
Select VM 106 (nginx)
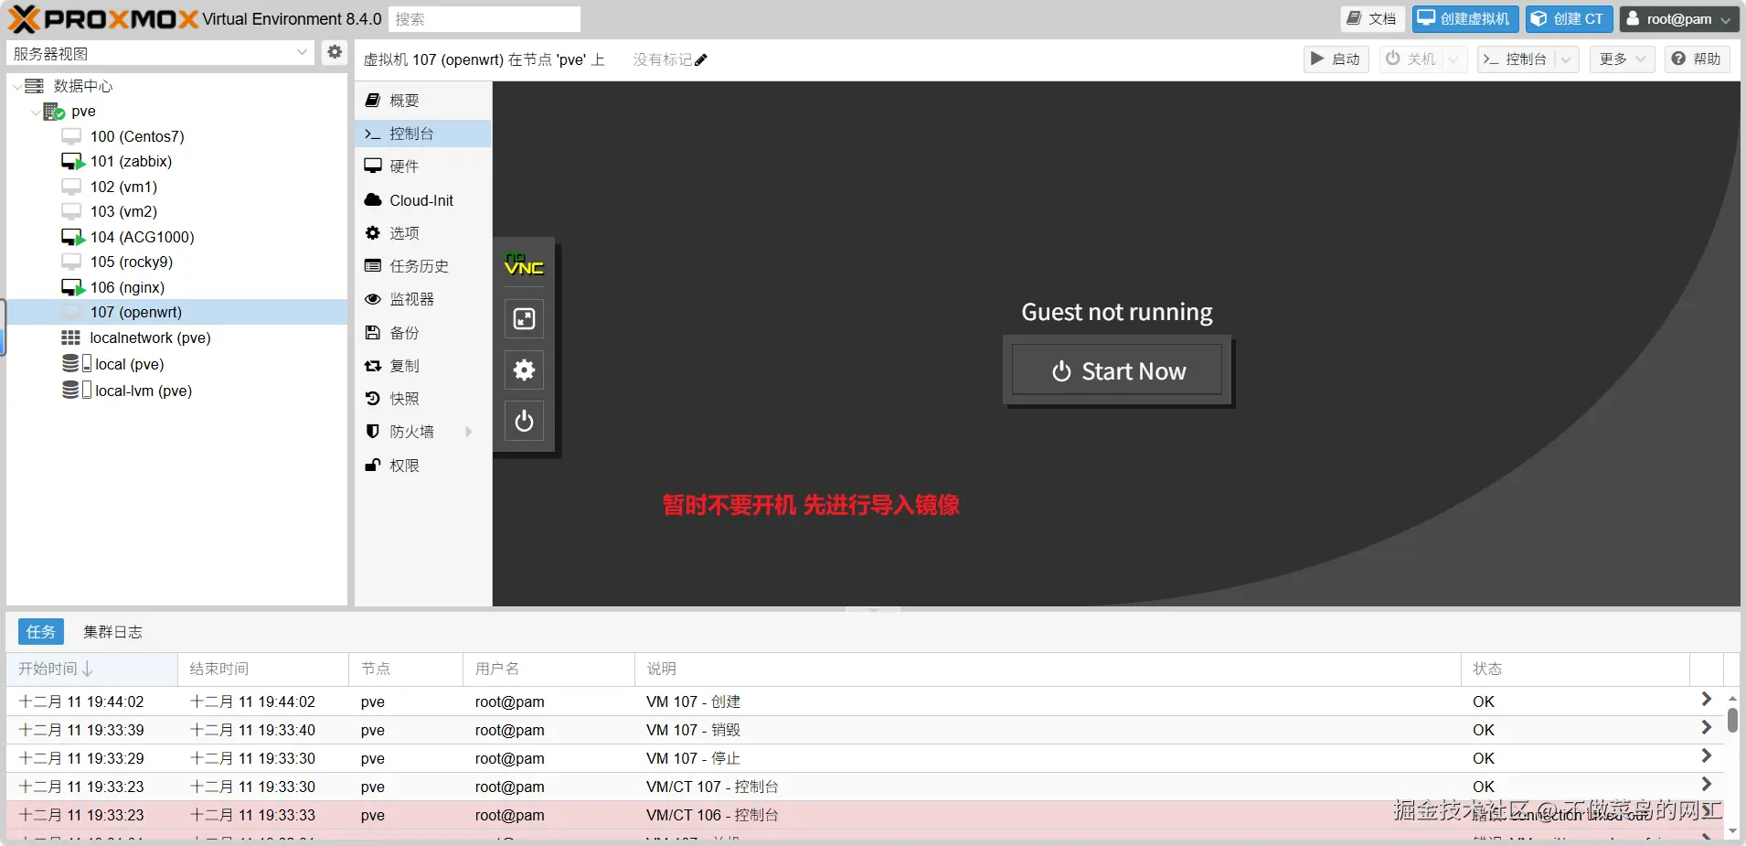127,287
